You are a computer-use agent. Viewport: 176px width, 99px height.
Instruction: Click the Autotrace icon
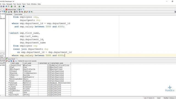(x=15, y=12)
